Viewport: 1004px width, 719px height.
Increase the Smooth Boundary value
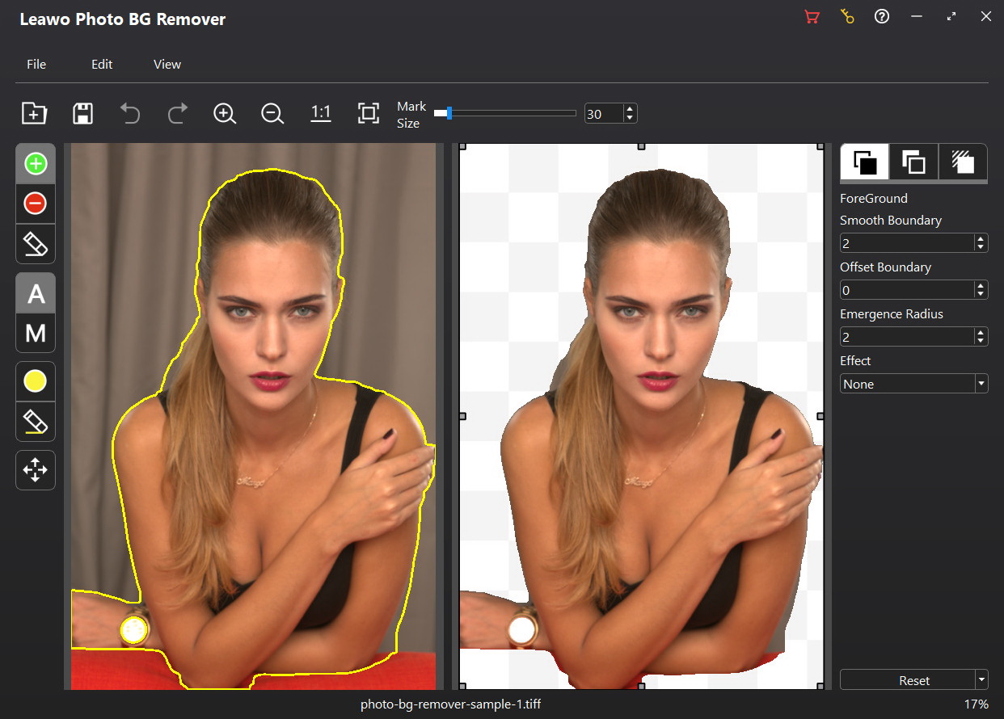981,238
